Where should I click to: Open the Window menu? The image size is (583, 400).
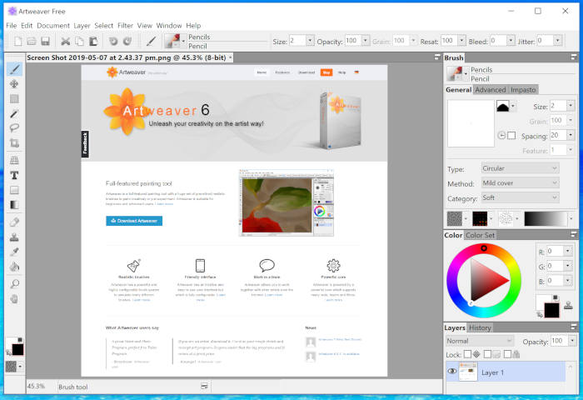(169, 25)
